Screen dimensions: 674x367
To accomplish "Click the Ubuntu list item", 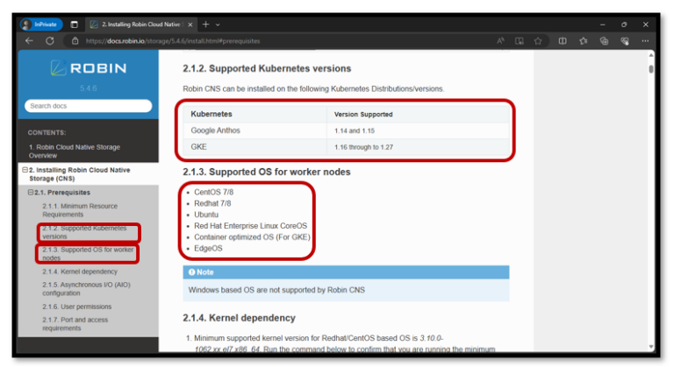I will click(x=206, y=215).
